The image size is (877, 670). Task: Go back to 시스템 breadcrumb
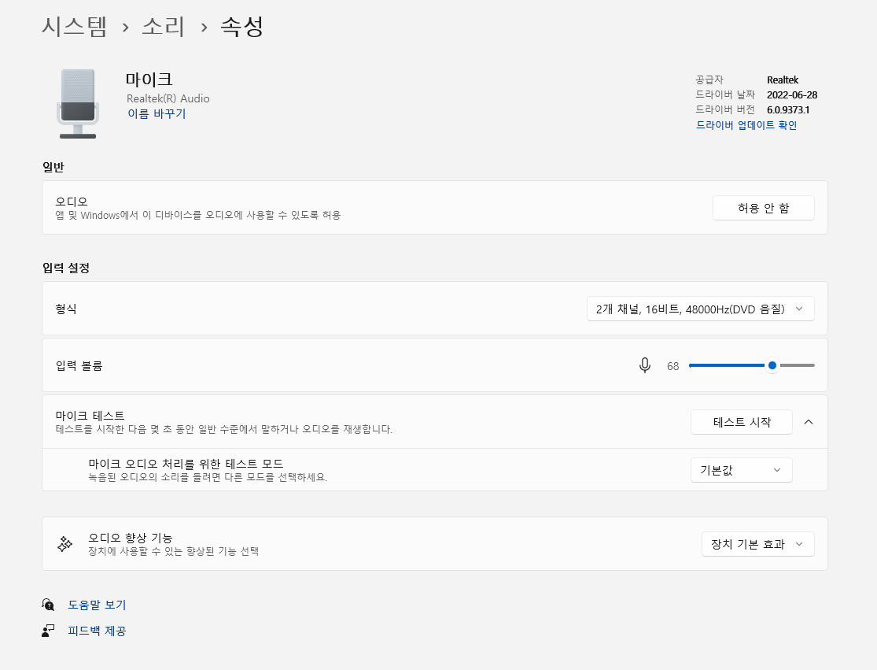pyautogui.click(x=75, y=26)
